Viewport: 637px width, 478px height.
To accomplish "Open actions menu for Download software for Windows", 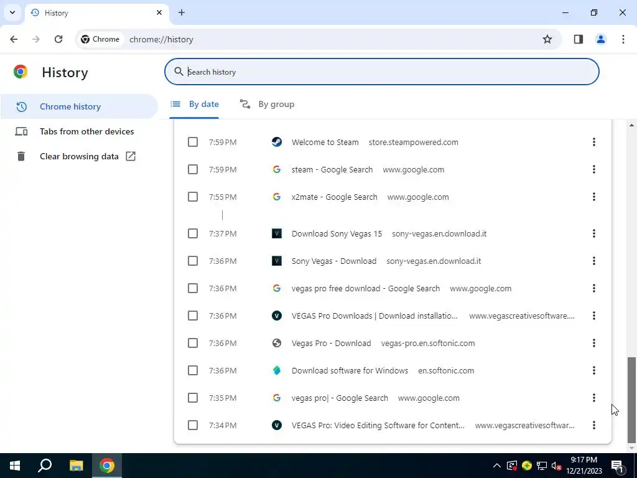I will point(593,370).
